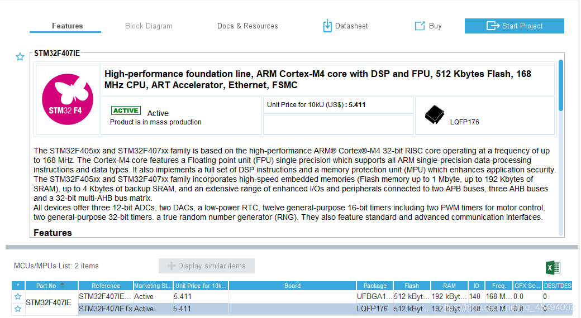Sort by Unit Price for 10k column
Image resolution: width=581 pixels, height=318 pixels.
[x=201, y=286]
